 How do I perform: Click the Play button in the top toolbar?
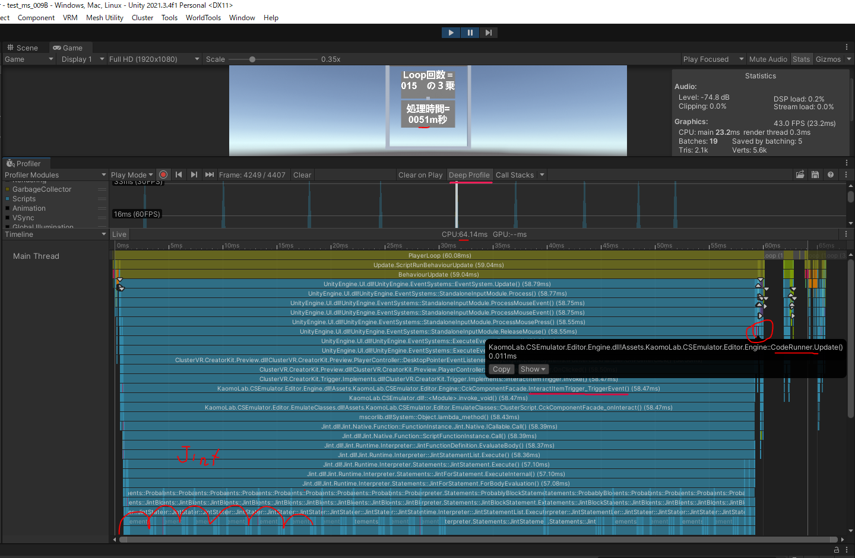pyautogui.click(x=451, y=33)
